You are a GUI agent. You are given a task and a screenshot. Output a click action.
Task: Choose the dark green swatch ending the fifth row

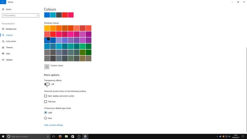click(x=88, y=53)
